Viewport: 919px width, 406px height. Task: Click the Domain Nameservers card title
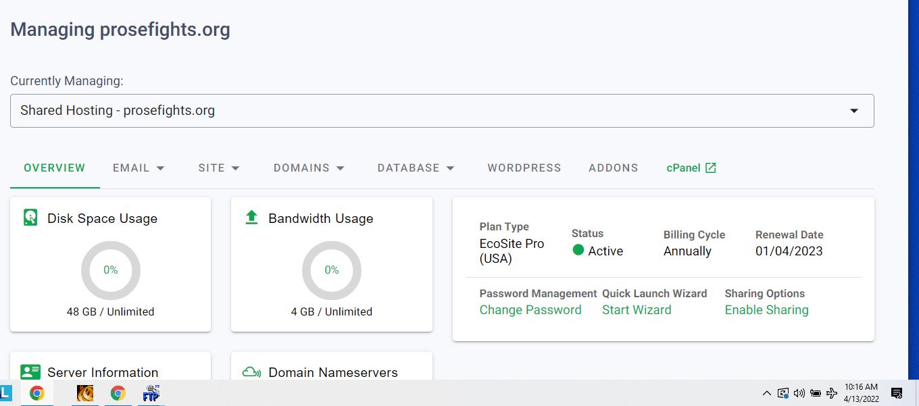point(333,372)
